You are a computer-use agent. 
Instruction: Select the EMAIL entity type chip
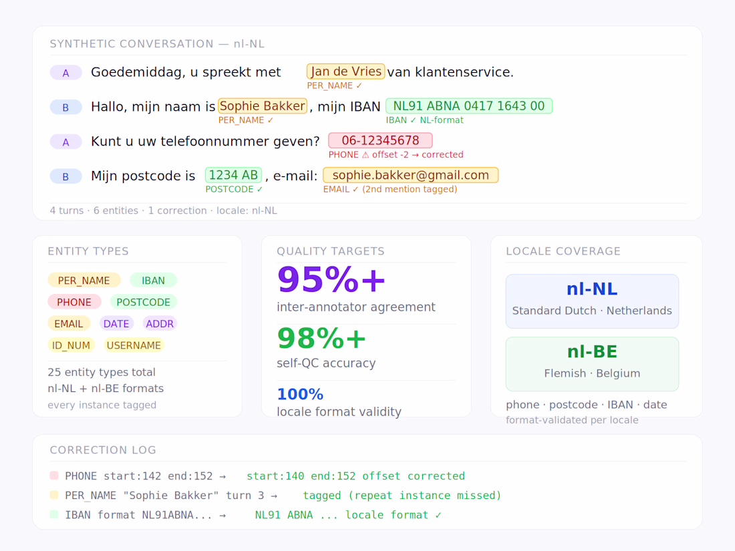[x=69, y=323]
